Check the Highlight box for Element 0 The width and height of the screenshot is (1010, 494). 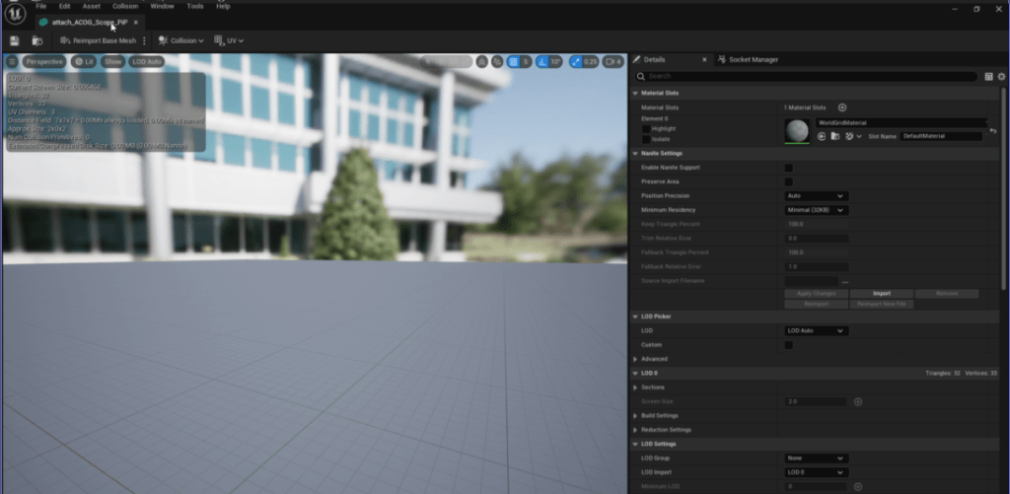[646, 128]
